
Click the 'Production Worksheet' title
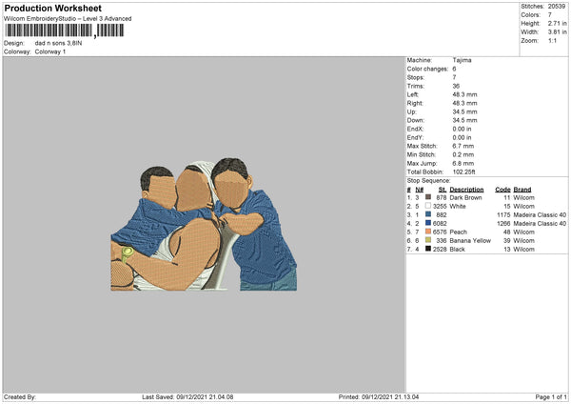pos(53,9)
